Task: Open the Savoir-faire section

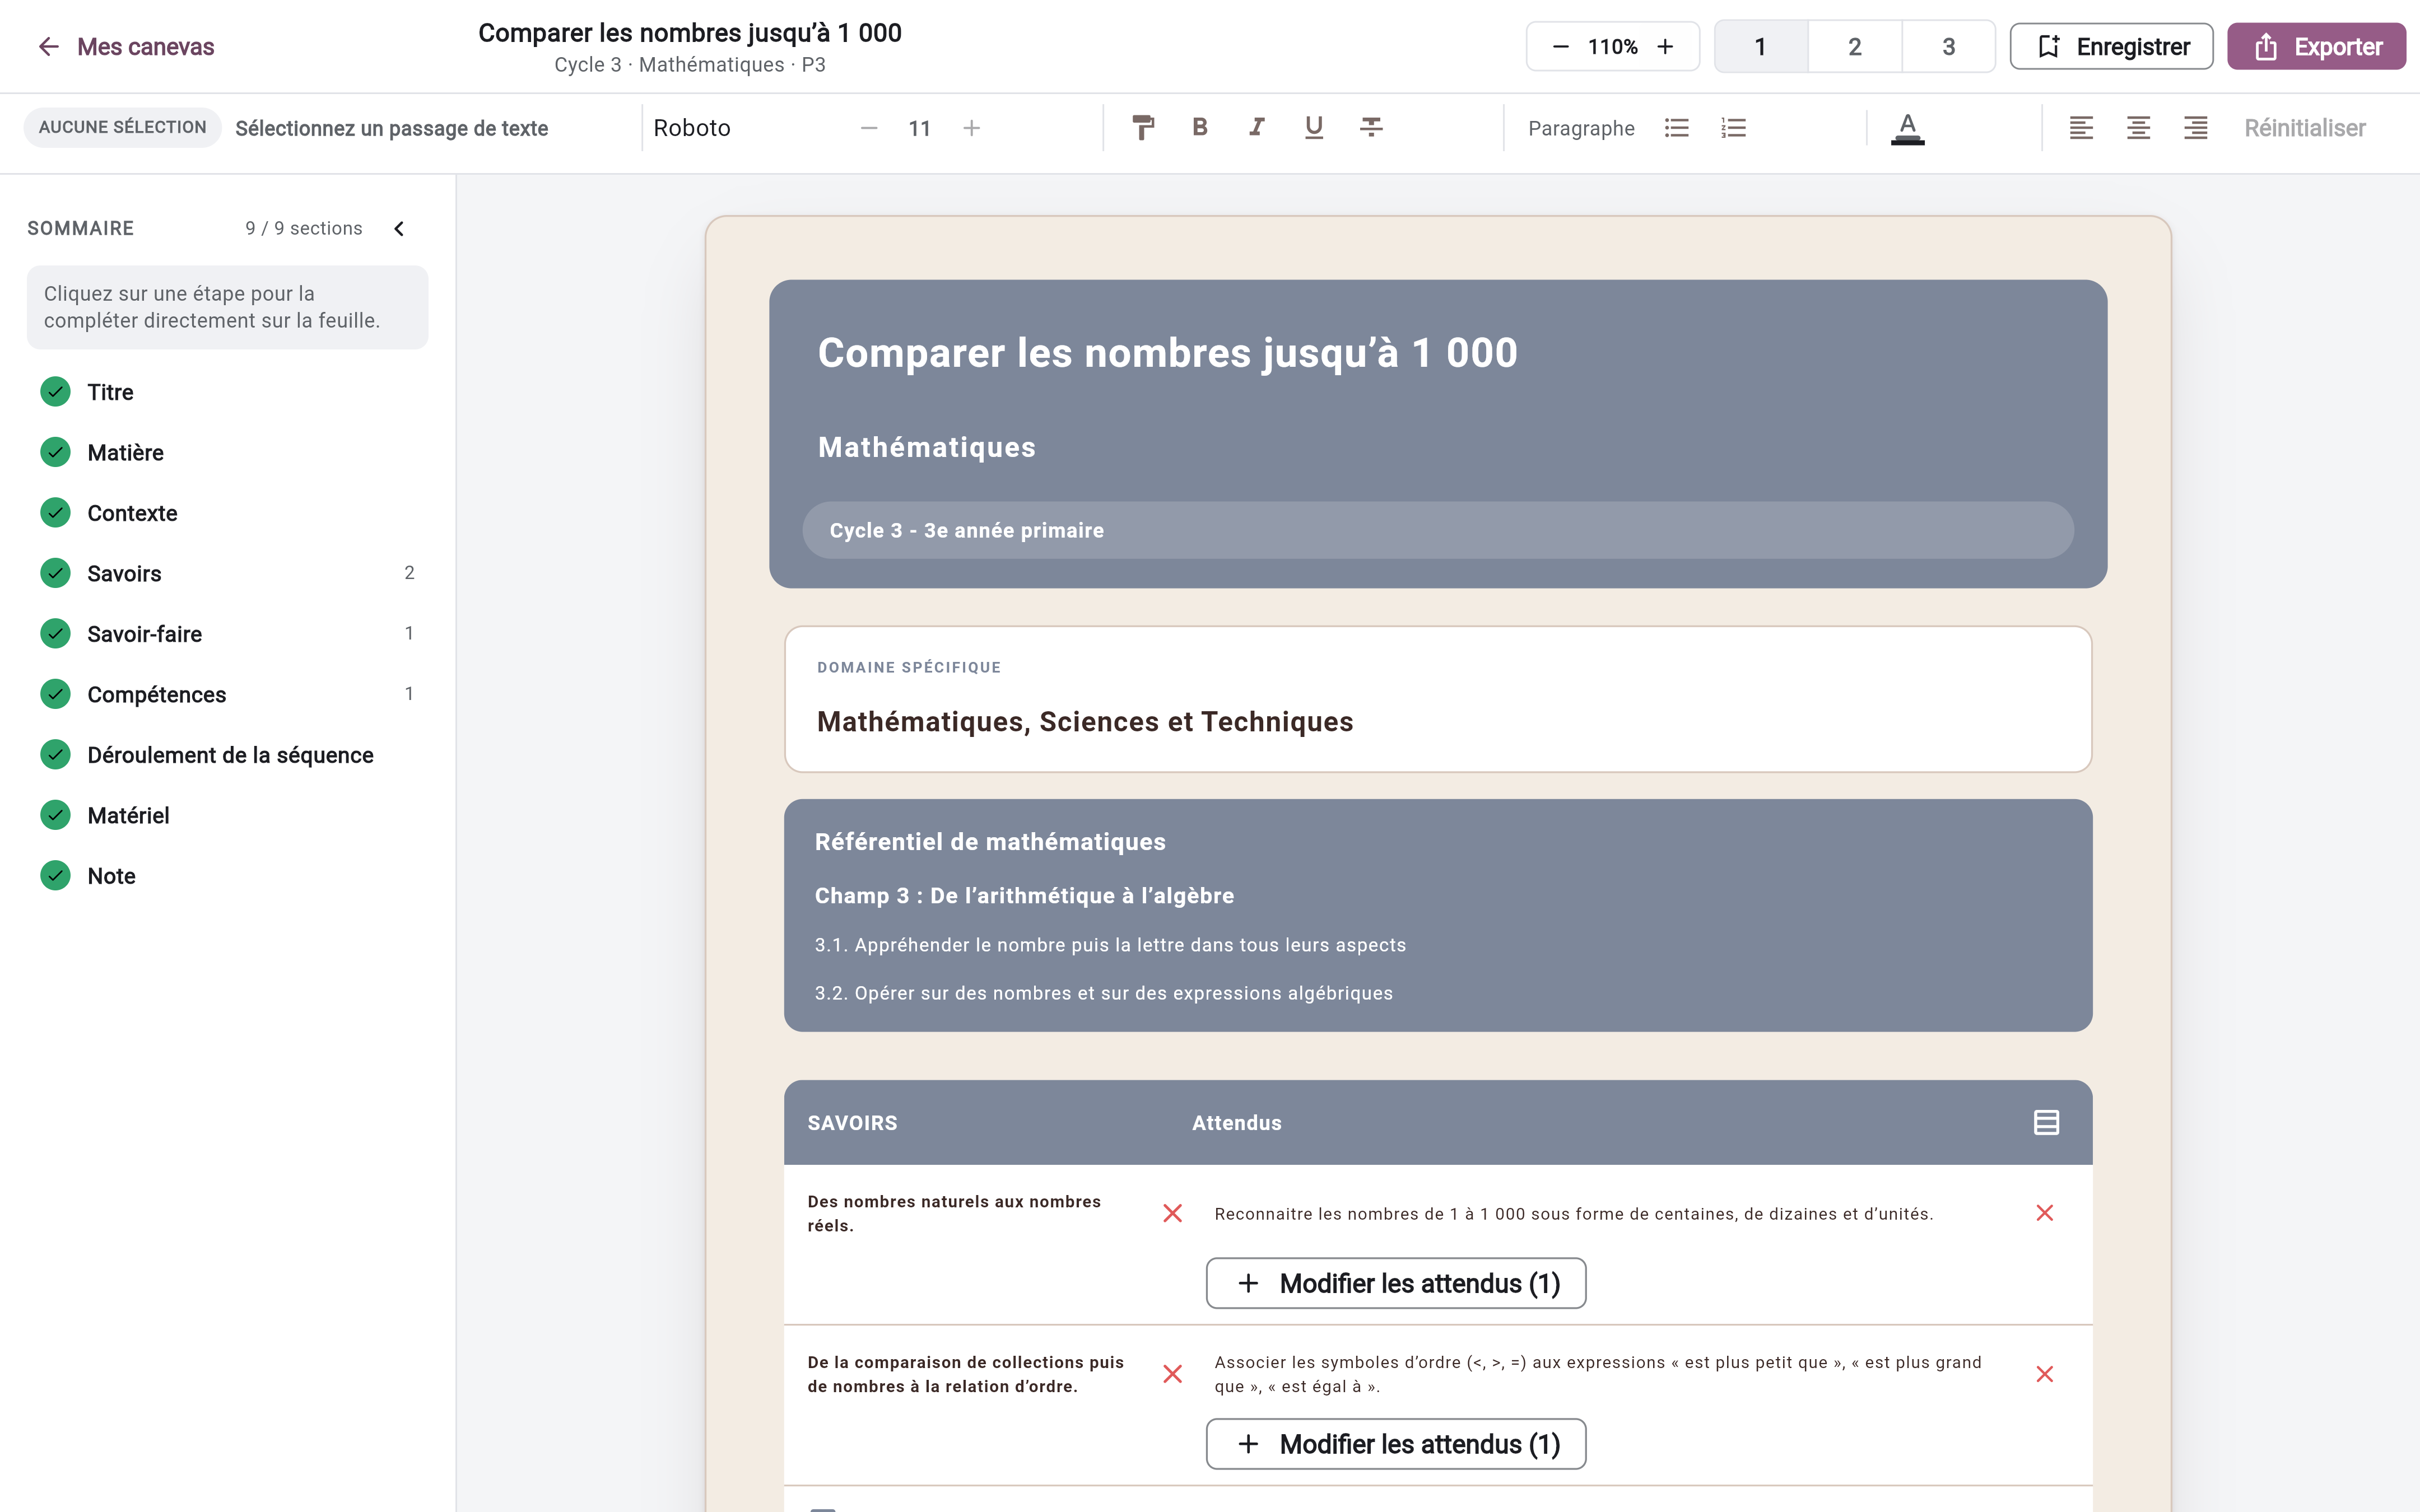Action: tap(227, 634)
